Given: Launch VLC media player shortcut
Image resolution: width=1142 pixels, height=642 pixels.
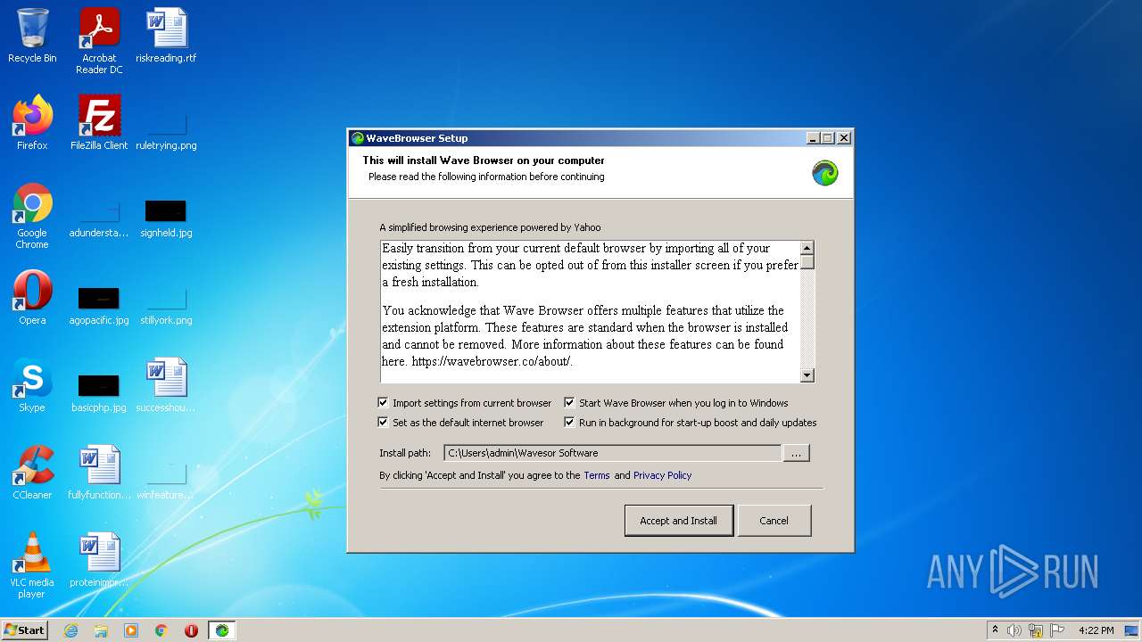Looking at the screenshot, I should pyautogui.click(x=32, y=565).
